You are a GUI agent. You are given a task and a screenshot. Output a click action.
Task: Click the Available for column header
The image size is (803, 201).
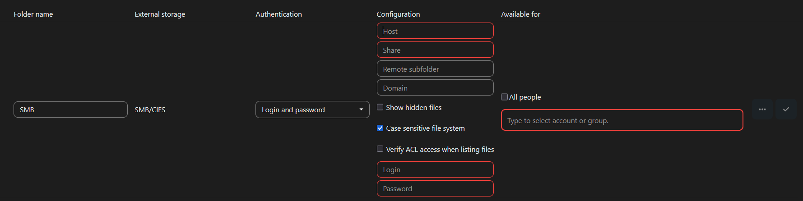(520, 14)
